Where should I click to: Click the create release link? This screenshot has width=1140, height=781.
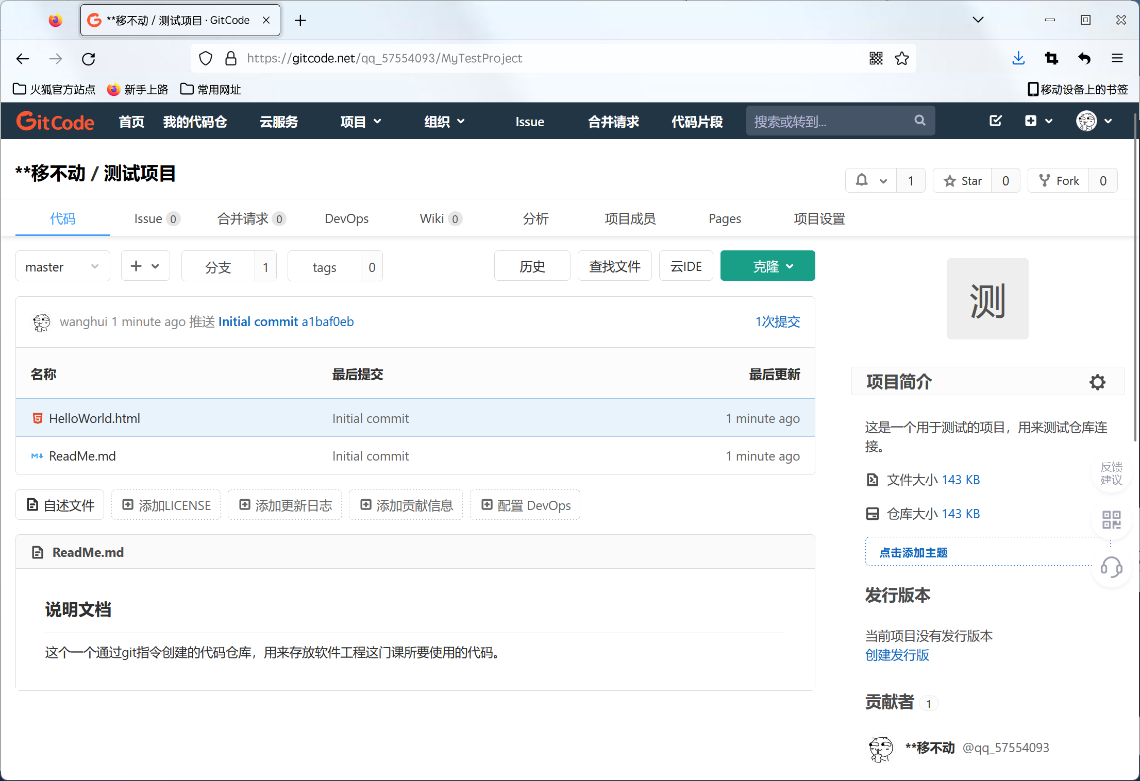897,655
